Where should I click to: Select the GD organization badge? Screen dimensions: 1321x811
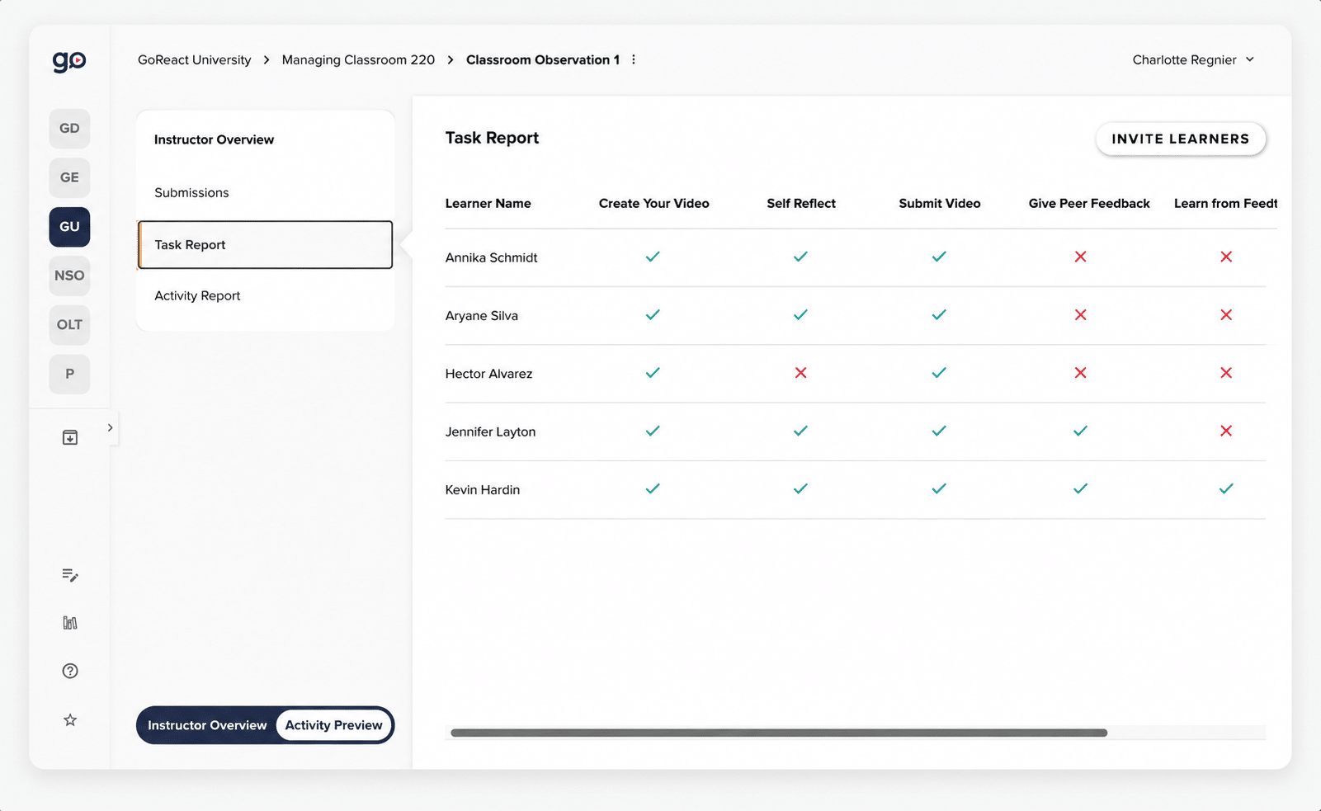(x=69, y=129)
